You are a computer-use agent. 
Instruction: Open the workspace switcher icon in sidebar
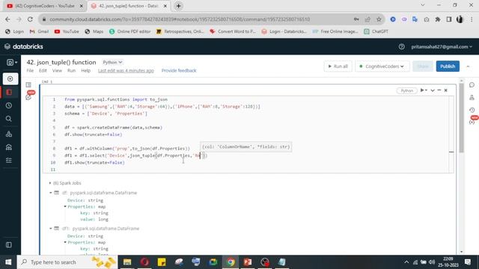(11, 63)
